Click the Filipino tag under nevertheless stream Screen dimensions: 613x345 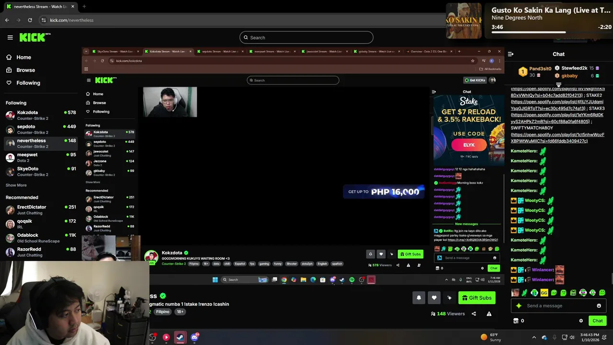pos(162,312)
